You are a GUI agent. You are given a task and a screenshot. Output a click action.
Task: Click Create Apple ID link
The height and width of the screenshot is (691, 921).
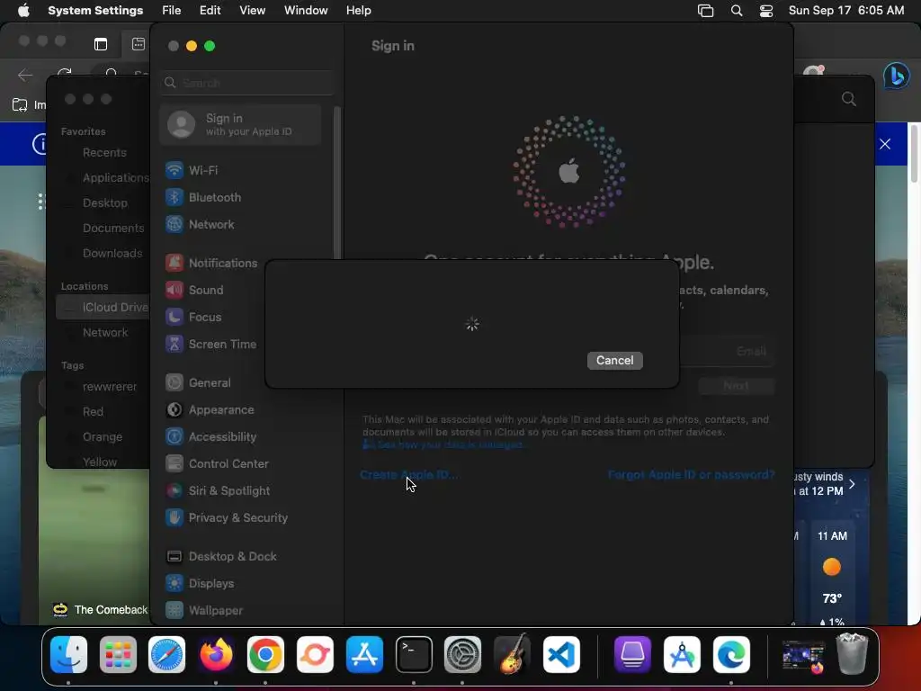409,475
